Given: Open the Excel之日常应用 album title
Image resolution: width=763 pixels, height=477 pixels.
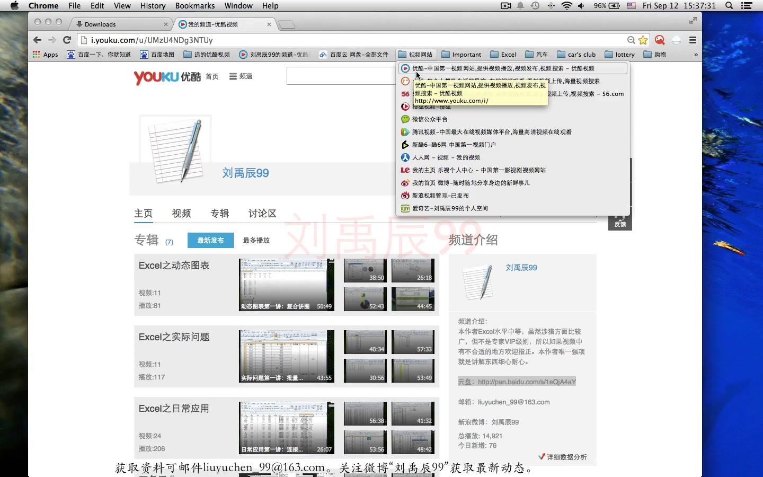Looking at the screenshot, I should coord(174,409).
